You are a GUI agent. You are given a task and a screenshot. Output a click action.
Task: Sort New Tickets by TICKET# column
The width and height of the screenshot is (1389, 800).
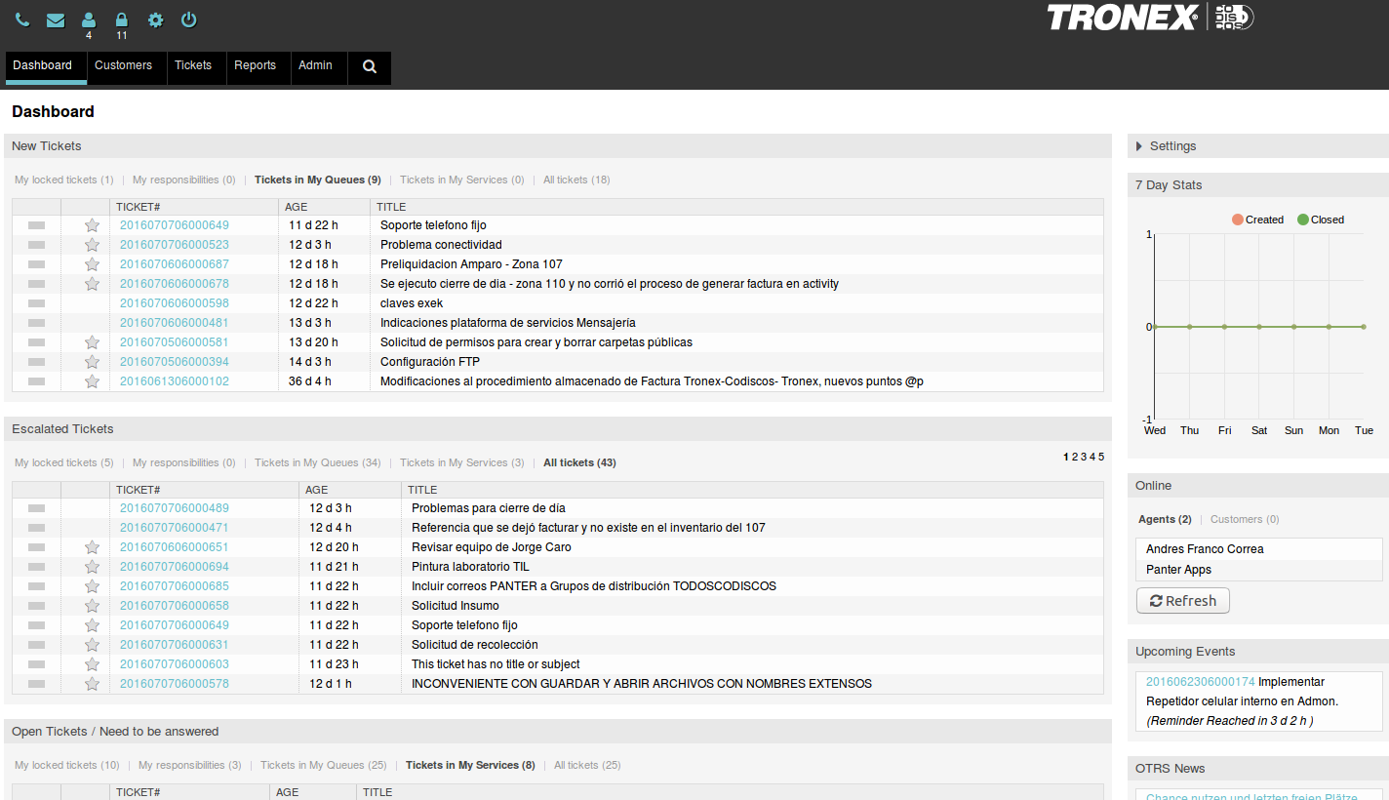(x=138, y=208)
